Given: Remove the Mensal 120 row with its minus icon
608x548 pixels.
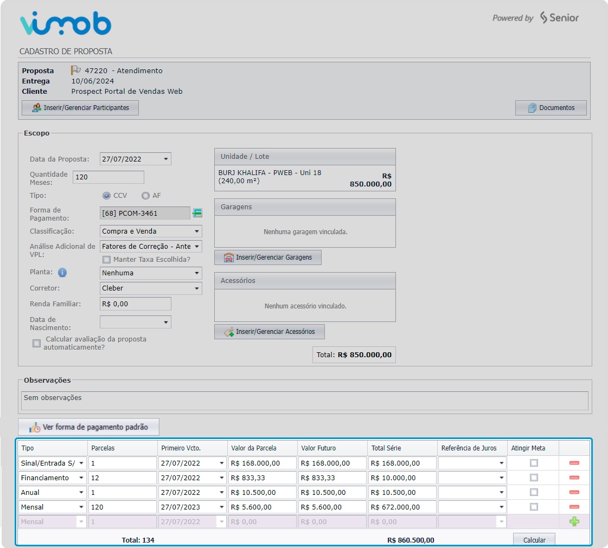Looking at the screenshot, I should click(574, 507).
